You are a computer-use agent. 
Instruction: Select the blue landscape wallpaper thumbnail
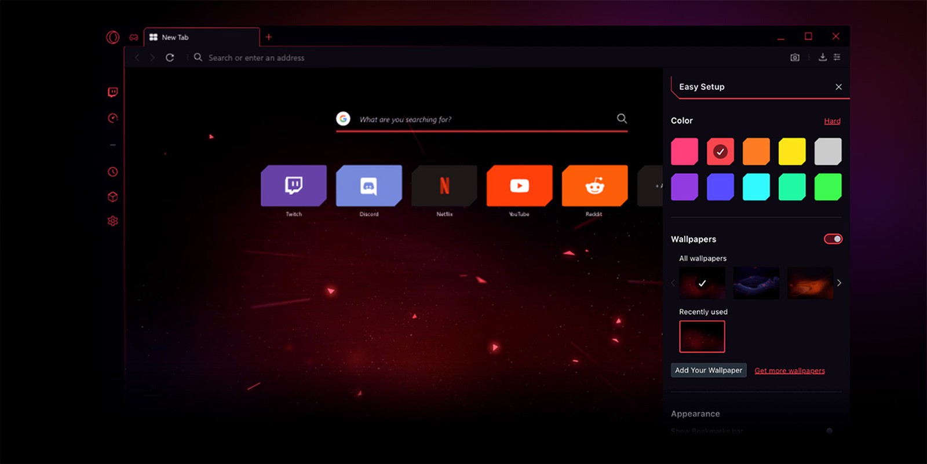(x=756, y=283)
